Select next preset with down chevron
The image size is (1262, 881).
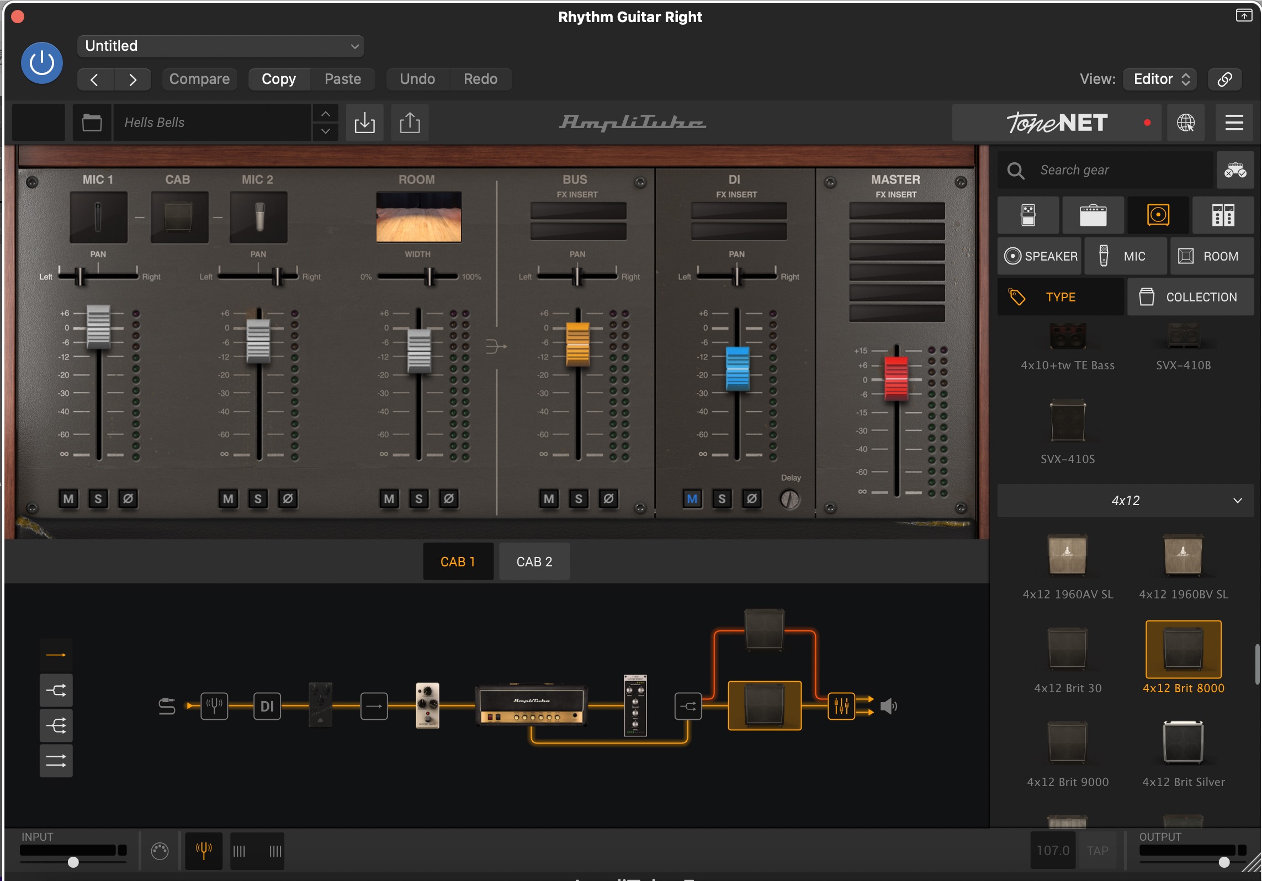pyautogui.click(x=326, y=131)
